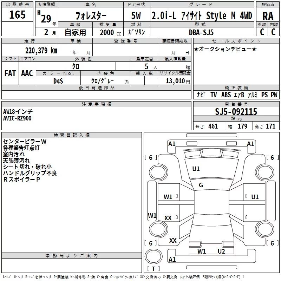This screenshot has width=281, height=281.
Task: Click the lot number 165
Action: (18, 15)
